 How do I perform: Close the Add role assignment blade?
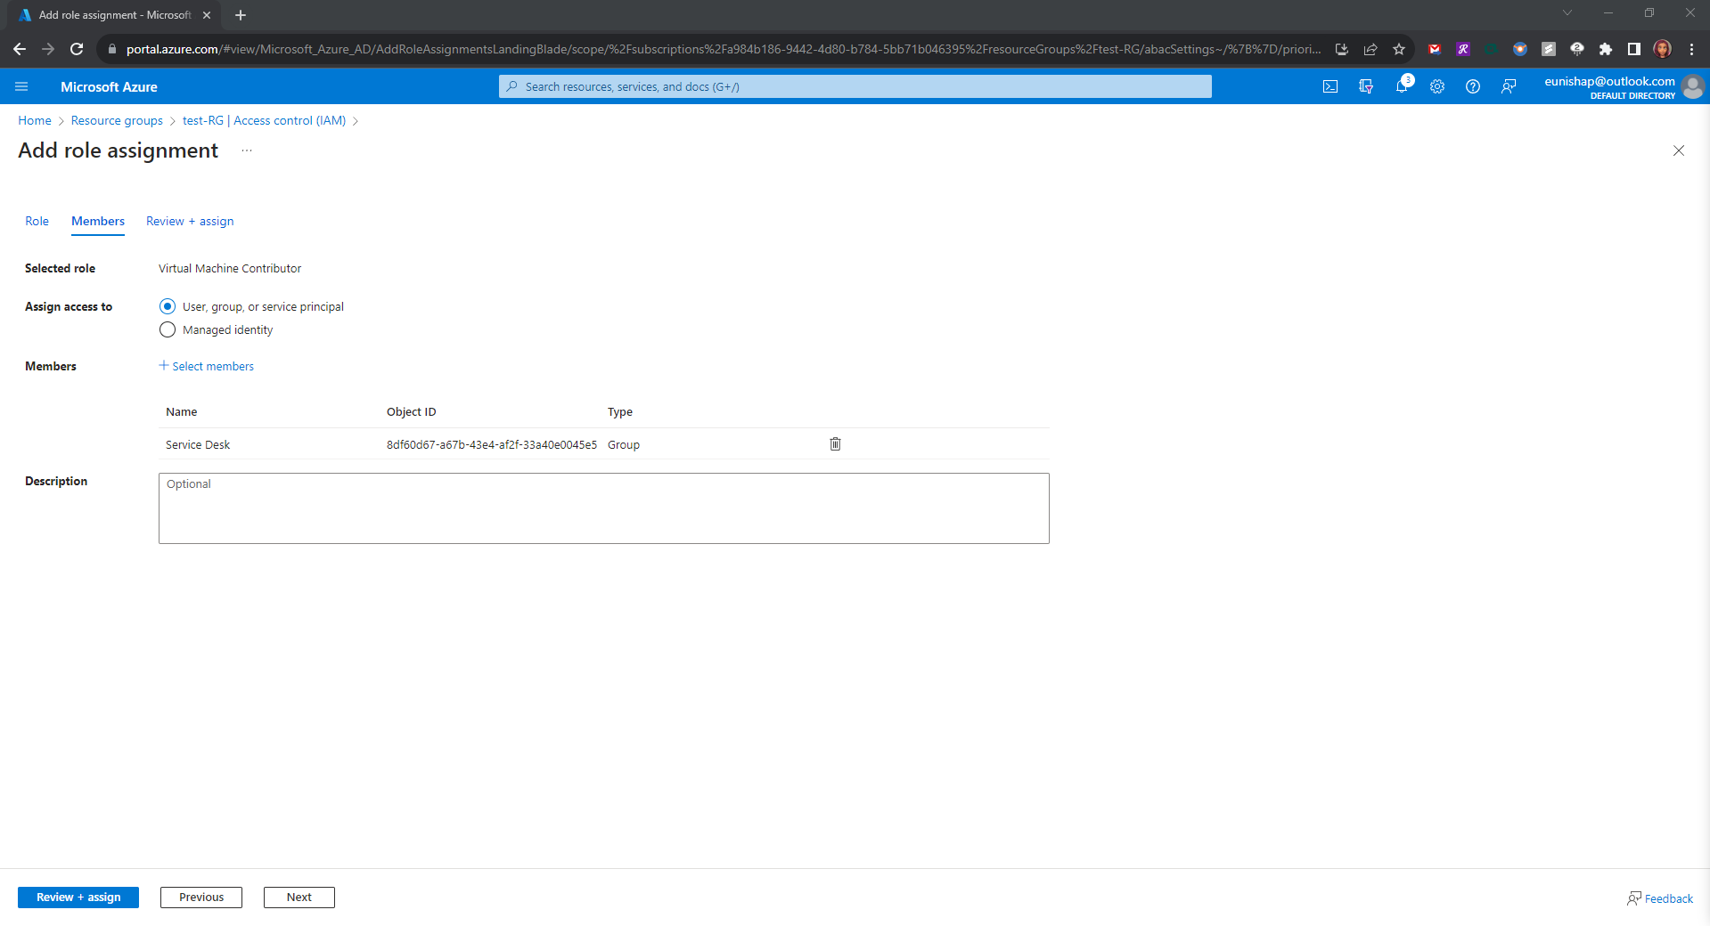1679,150
